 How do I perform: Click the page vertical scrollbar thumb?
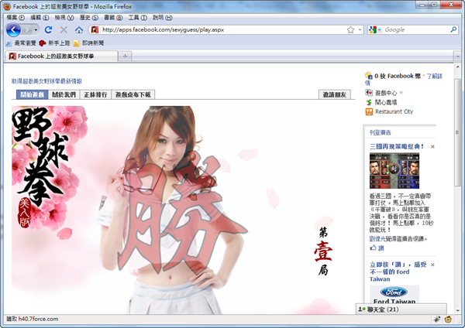[457, 132]
